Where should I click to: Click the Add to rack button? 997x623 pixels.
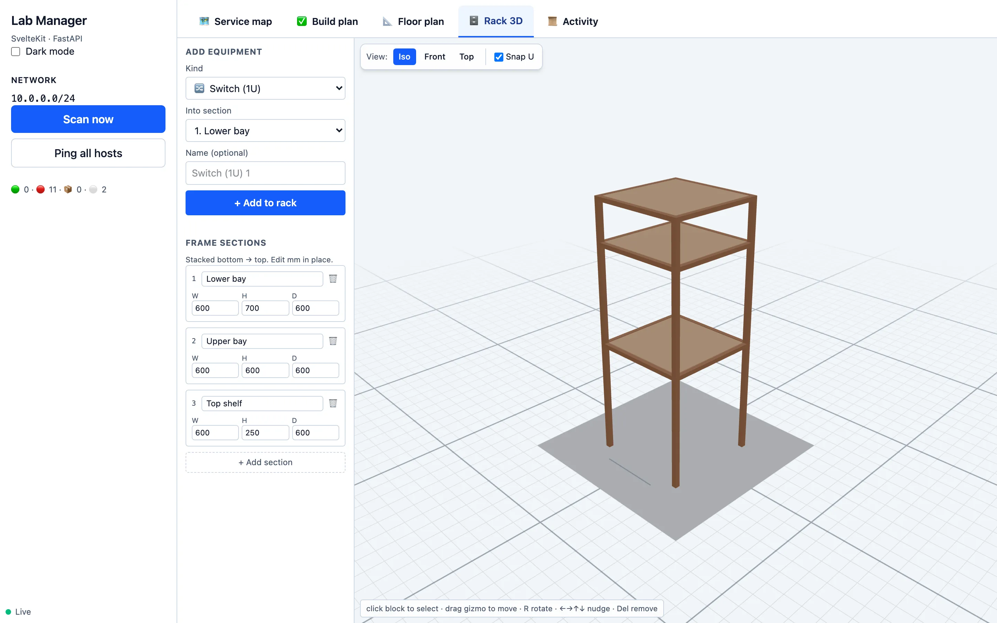point(265,203)
